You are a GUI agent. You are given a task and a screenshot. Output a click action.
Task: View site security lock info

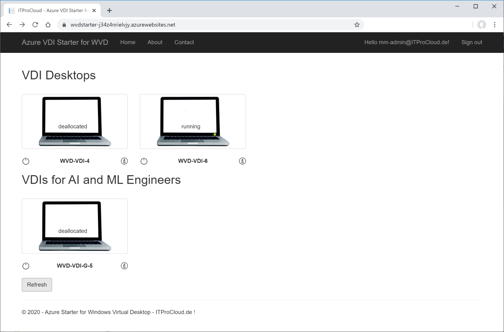pos(64,25)
